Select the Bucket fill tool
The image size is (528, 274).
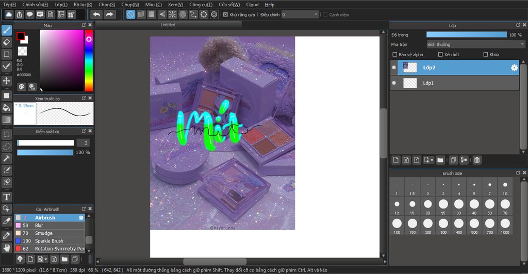pyautogui.click(x=6, y=107)
